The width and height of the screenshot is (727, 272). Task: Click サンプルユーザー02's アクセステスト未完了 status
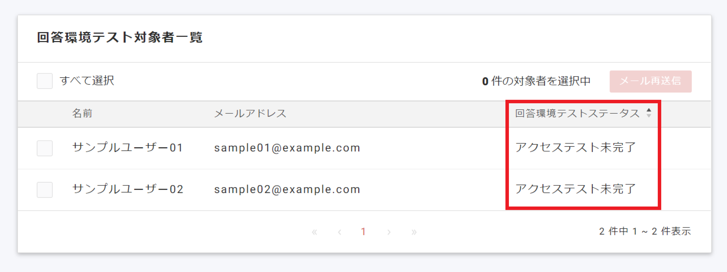(576, 189)
